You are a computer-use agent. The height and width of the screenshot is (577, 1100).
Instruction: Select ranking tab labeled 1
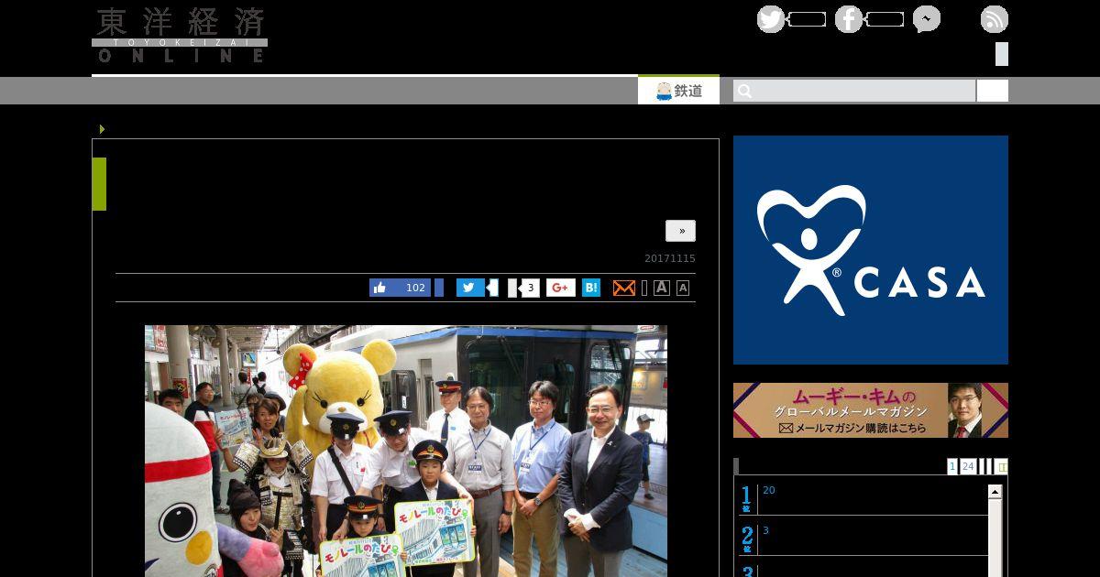point(952,466)
